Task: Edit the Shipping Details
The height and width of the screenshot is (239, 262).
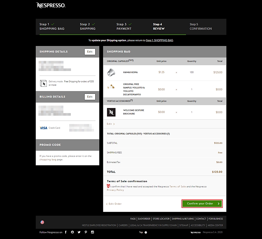Action: click(90, 52)
